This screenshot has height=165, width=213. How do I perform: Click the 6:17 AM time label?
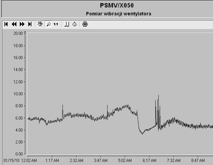[x=149, y=161]
